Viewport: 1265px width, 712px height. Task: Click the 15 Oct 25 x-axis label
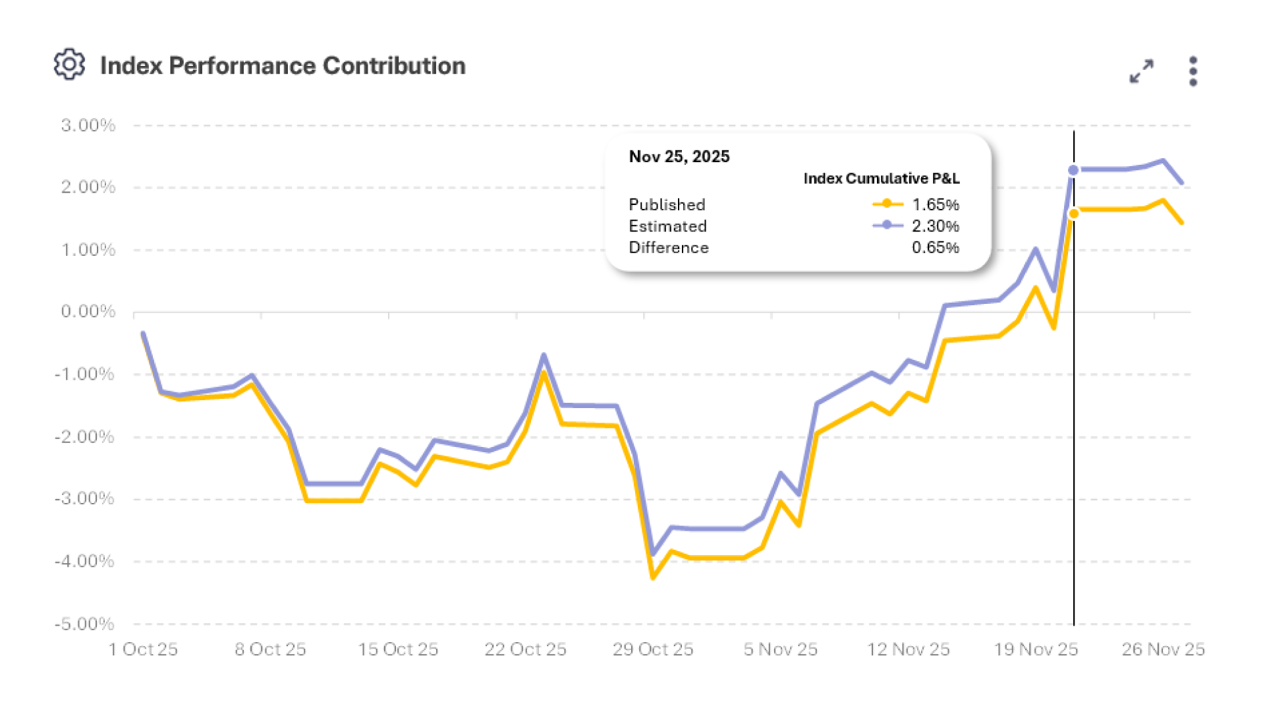[x=398, y=649]
